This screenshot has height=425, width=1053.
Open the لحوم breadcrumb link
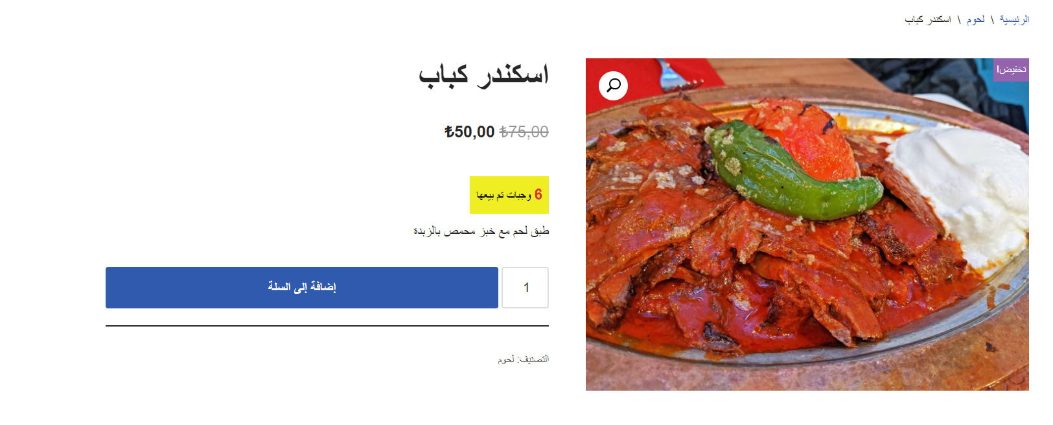(976, 19)
